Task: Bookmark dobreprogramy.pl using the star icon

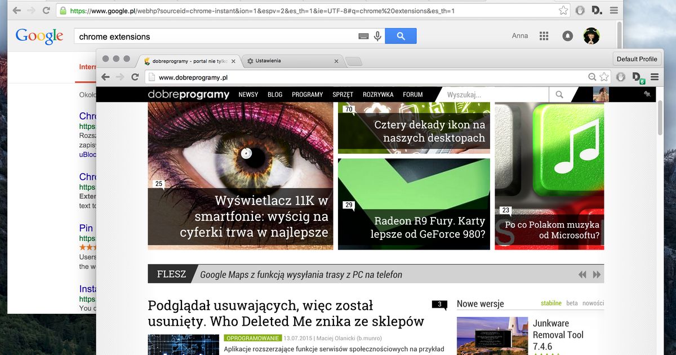Action: coord(604,77)
